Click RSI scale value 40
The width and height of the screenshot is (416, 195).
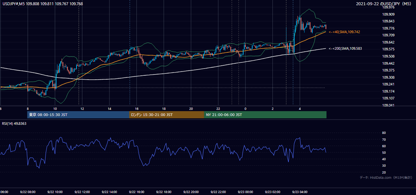pos(384,159)
